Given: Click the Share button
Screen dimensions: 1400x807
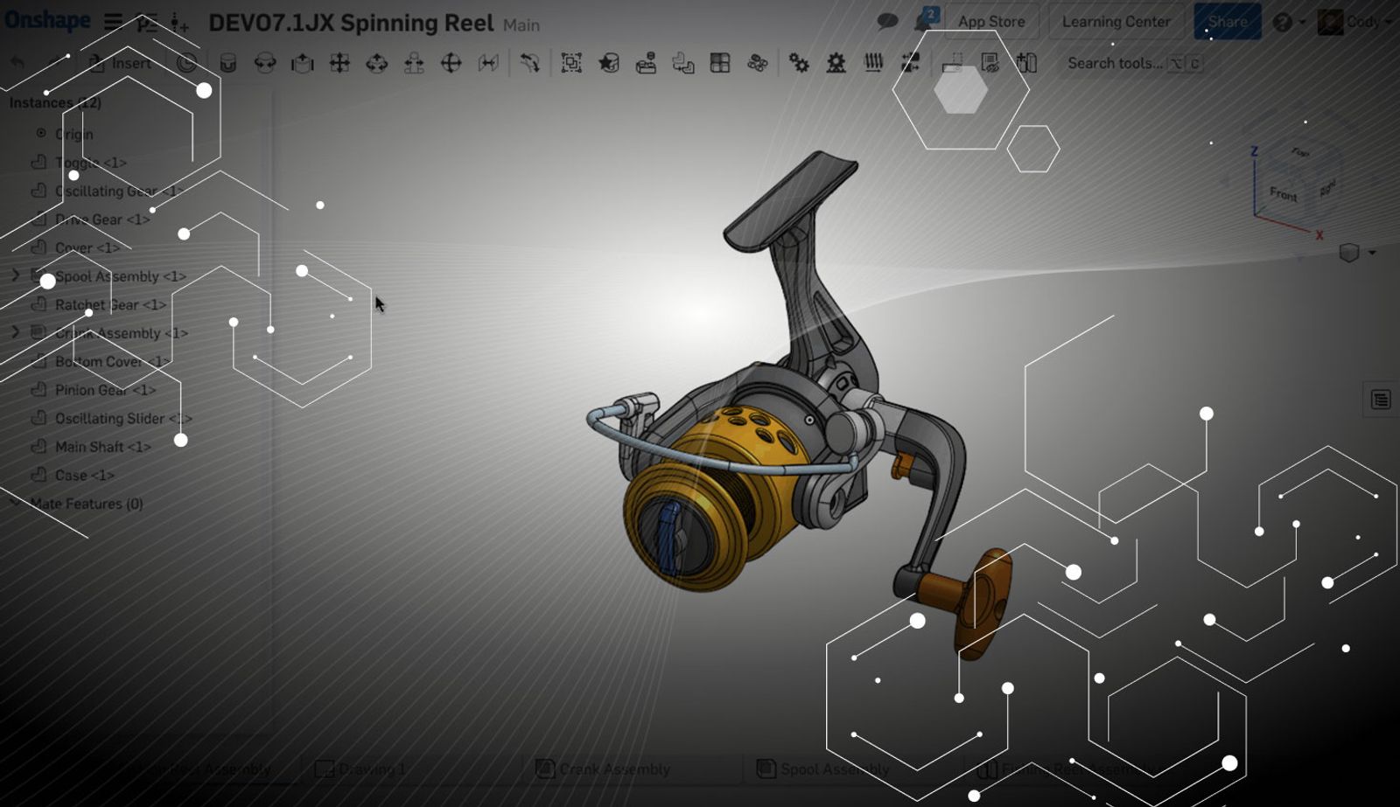Looking at the screenshot, I should coord(1227,22).
